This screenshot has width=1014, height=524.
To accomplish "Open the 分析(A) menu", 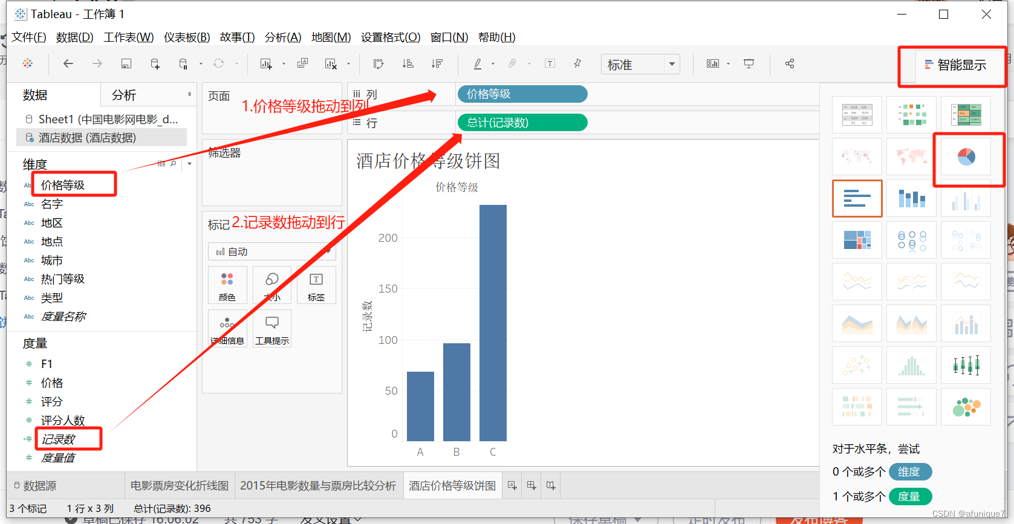I will click(x=283, y=37).
